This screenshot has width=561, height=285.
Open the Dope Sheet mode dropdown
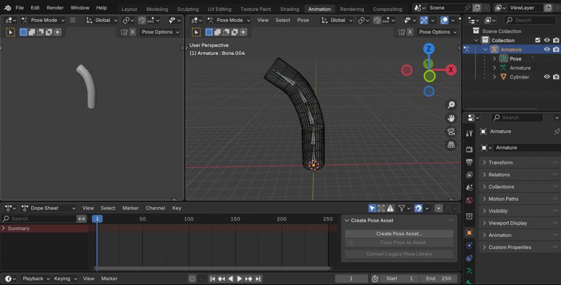[48, 208]
